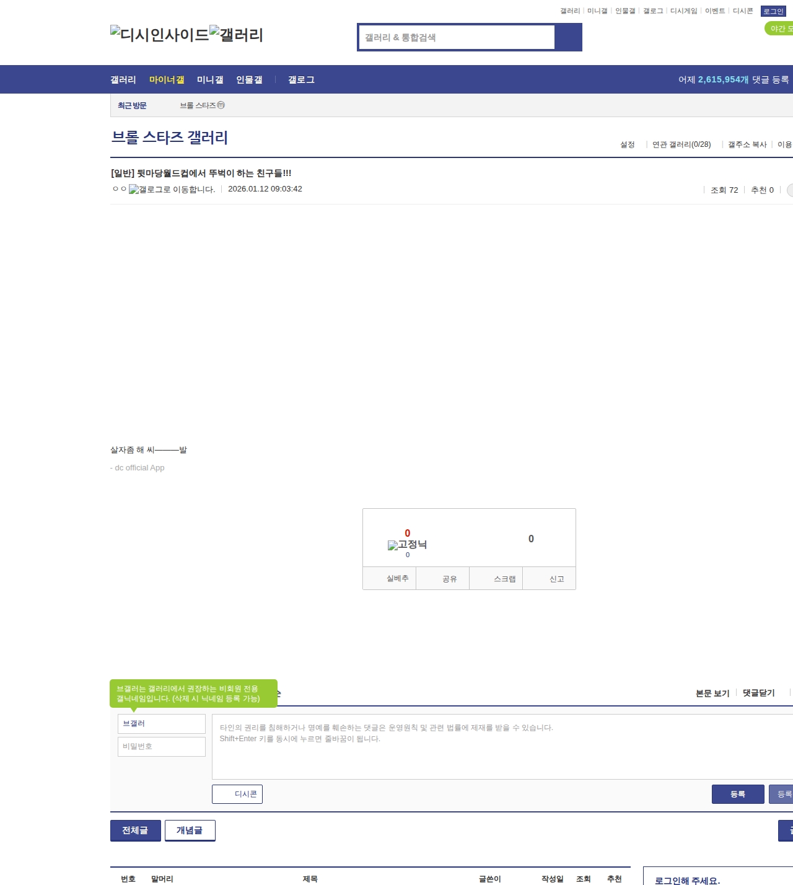Open the 디시콘 picker for comments
This screenshot has height=885, width=793.
237,794
